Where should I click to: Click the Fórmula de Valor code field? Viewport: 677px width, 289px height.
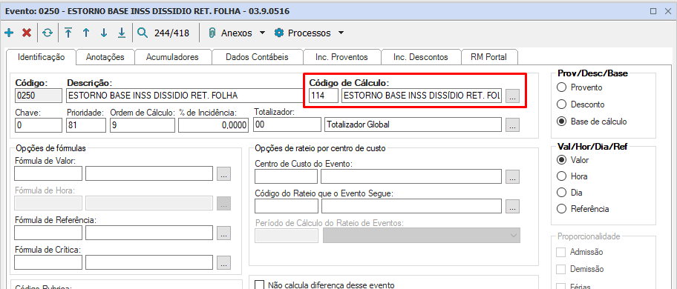[48, 173]
